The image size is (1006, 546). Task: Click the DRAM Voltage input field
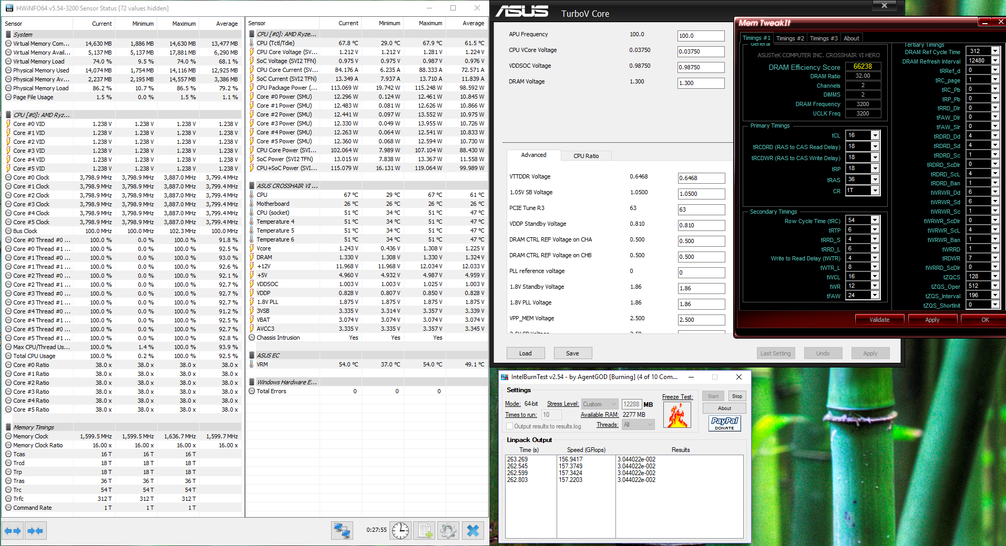pyautogui.click(x=701, y=83)
